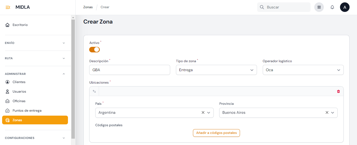Viewport: 357px width, 145px height.
Task: Collapse the sidebar with the hamburger icon
Action: (8, 7)
